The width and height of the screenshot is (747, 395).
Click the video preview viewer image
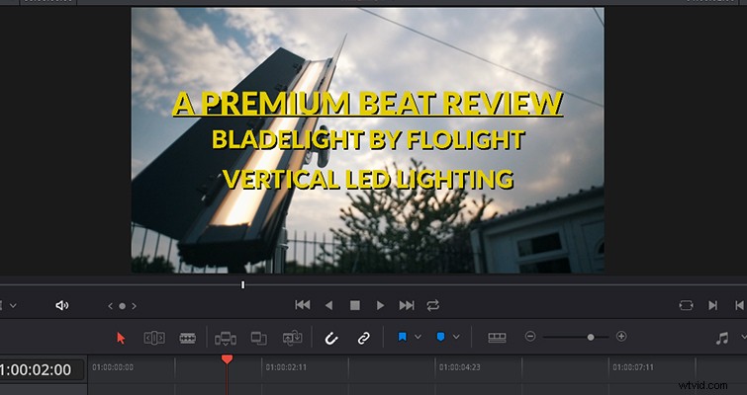367,140
